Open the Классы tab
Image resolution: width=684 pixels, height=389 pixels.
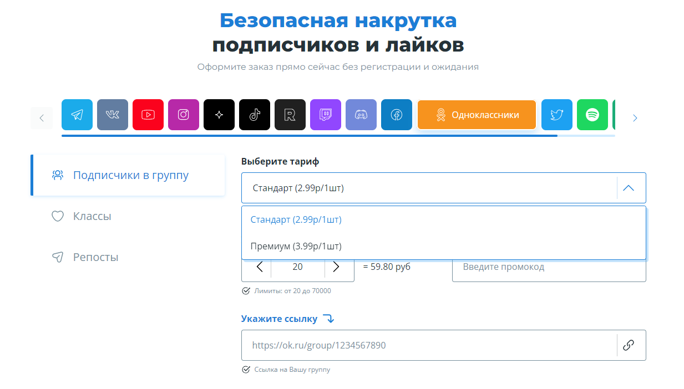pyautogui.click(x=128, y=216)
